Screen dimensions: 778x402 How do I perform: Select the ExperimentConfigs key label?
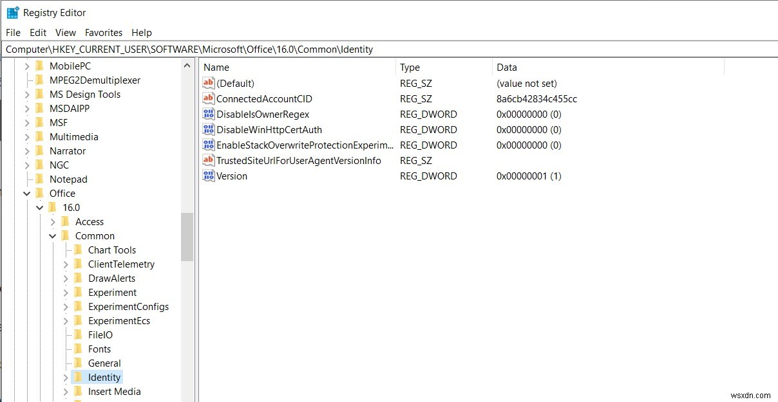tap(129, 306)
